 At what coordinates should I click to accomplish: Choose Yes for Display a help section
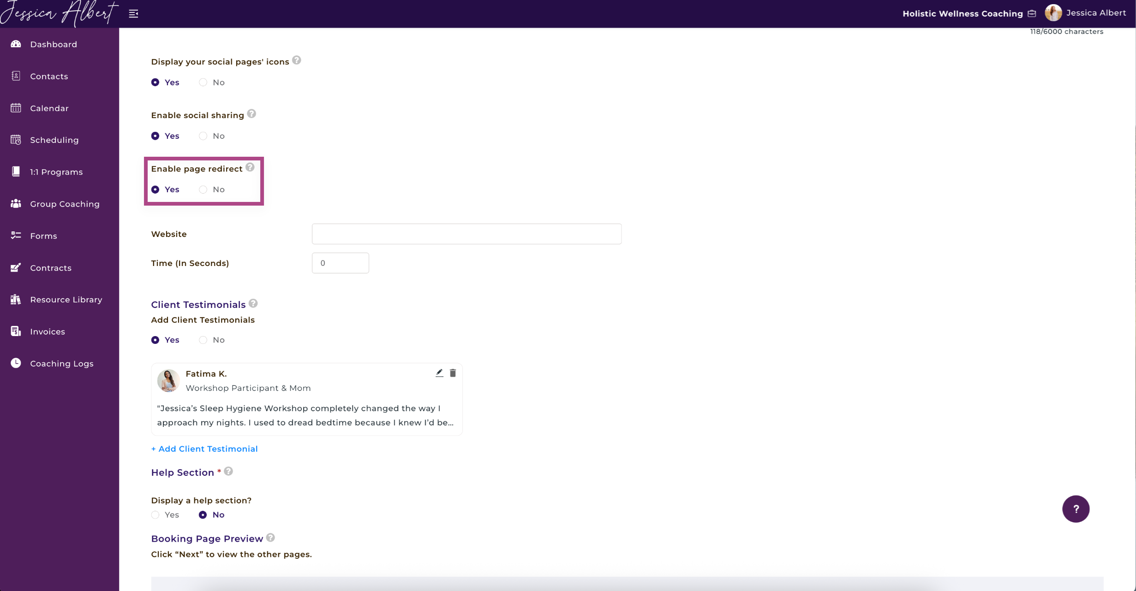coord(155,515)
